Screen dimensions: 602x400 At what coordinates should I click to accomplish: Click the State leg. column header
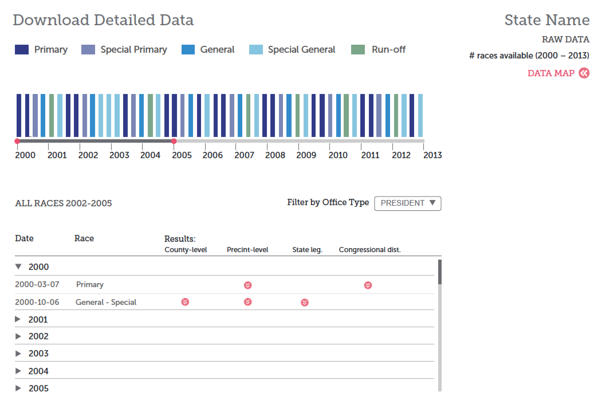307,250
